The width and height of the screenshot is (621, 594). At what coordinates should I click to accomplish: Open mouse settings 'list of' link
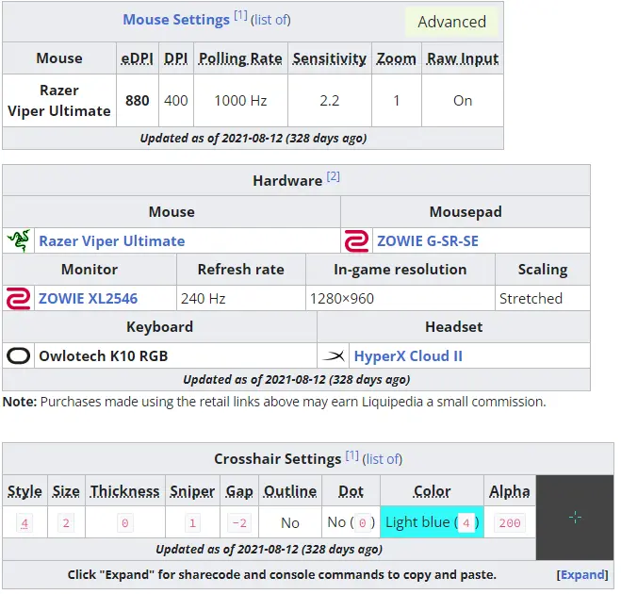pos(270,20)
